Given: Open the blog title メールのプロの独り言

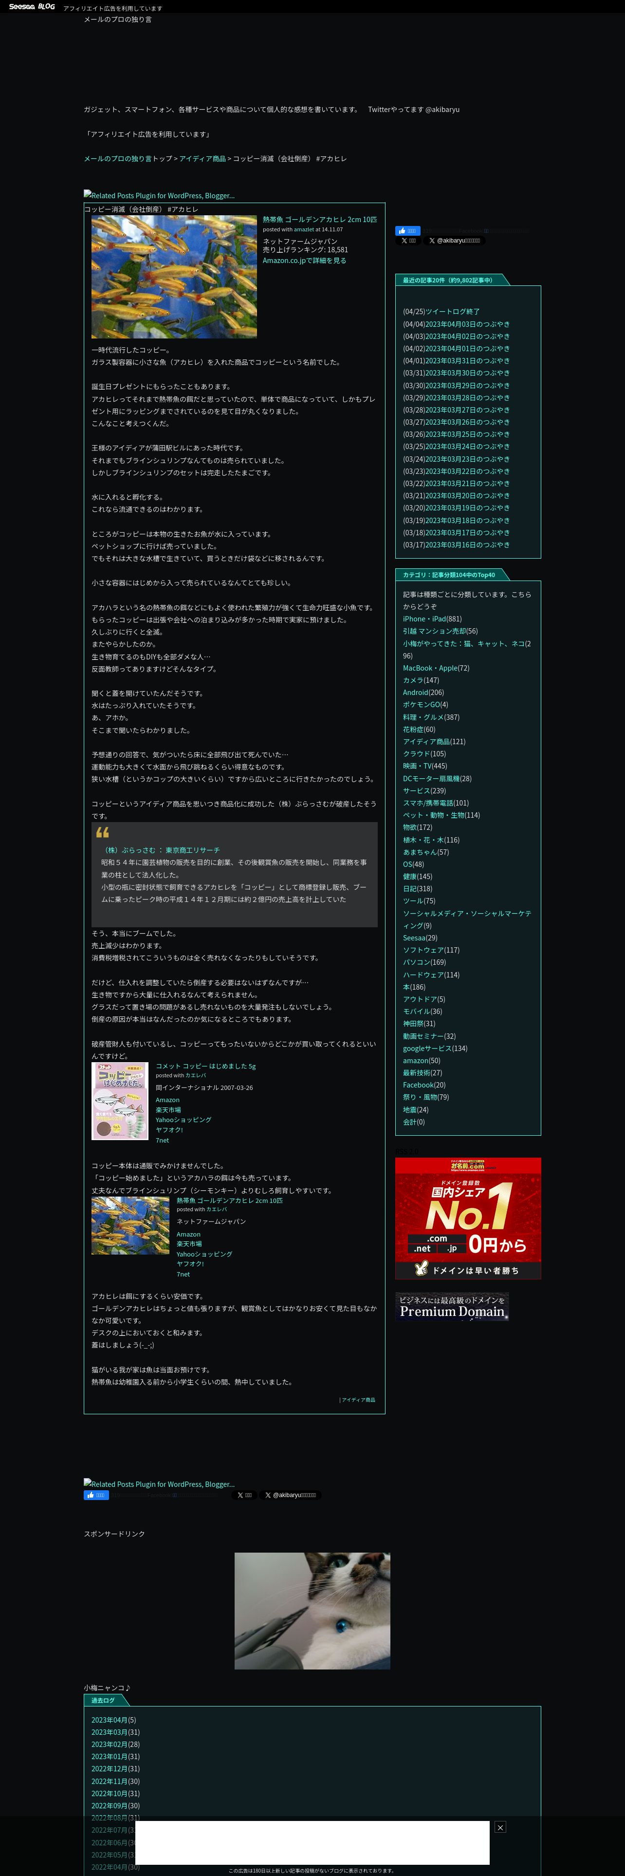Looking at the screenshot, I should point(118,19).
